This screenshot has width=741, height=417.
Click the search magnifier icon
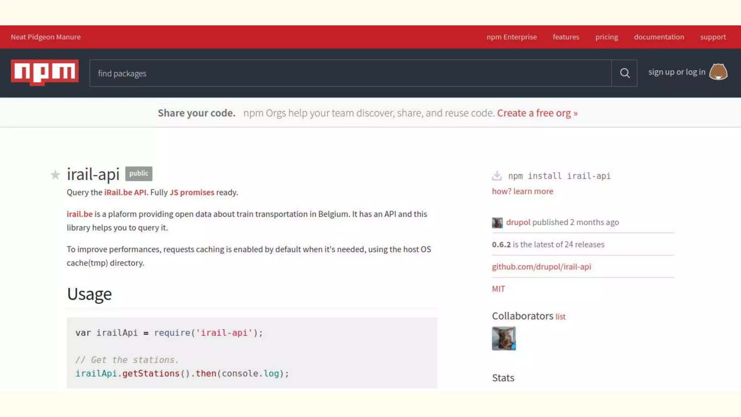click(624, 73)
